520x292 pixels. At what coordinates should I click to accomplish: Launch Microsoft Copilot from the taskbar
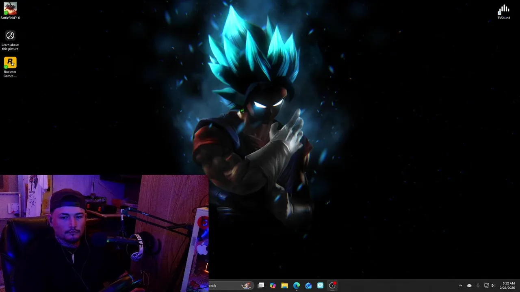(x=273, y=286)
